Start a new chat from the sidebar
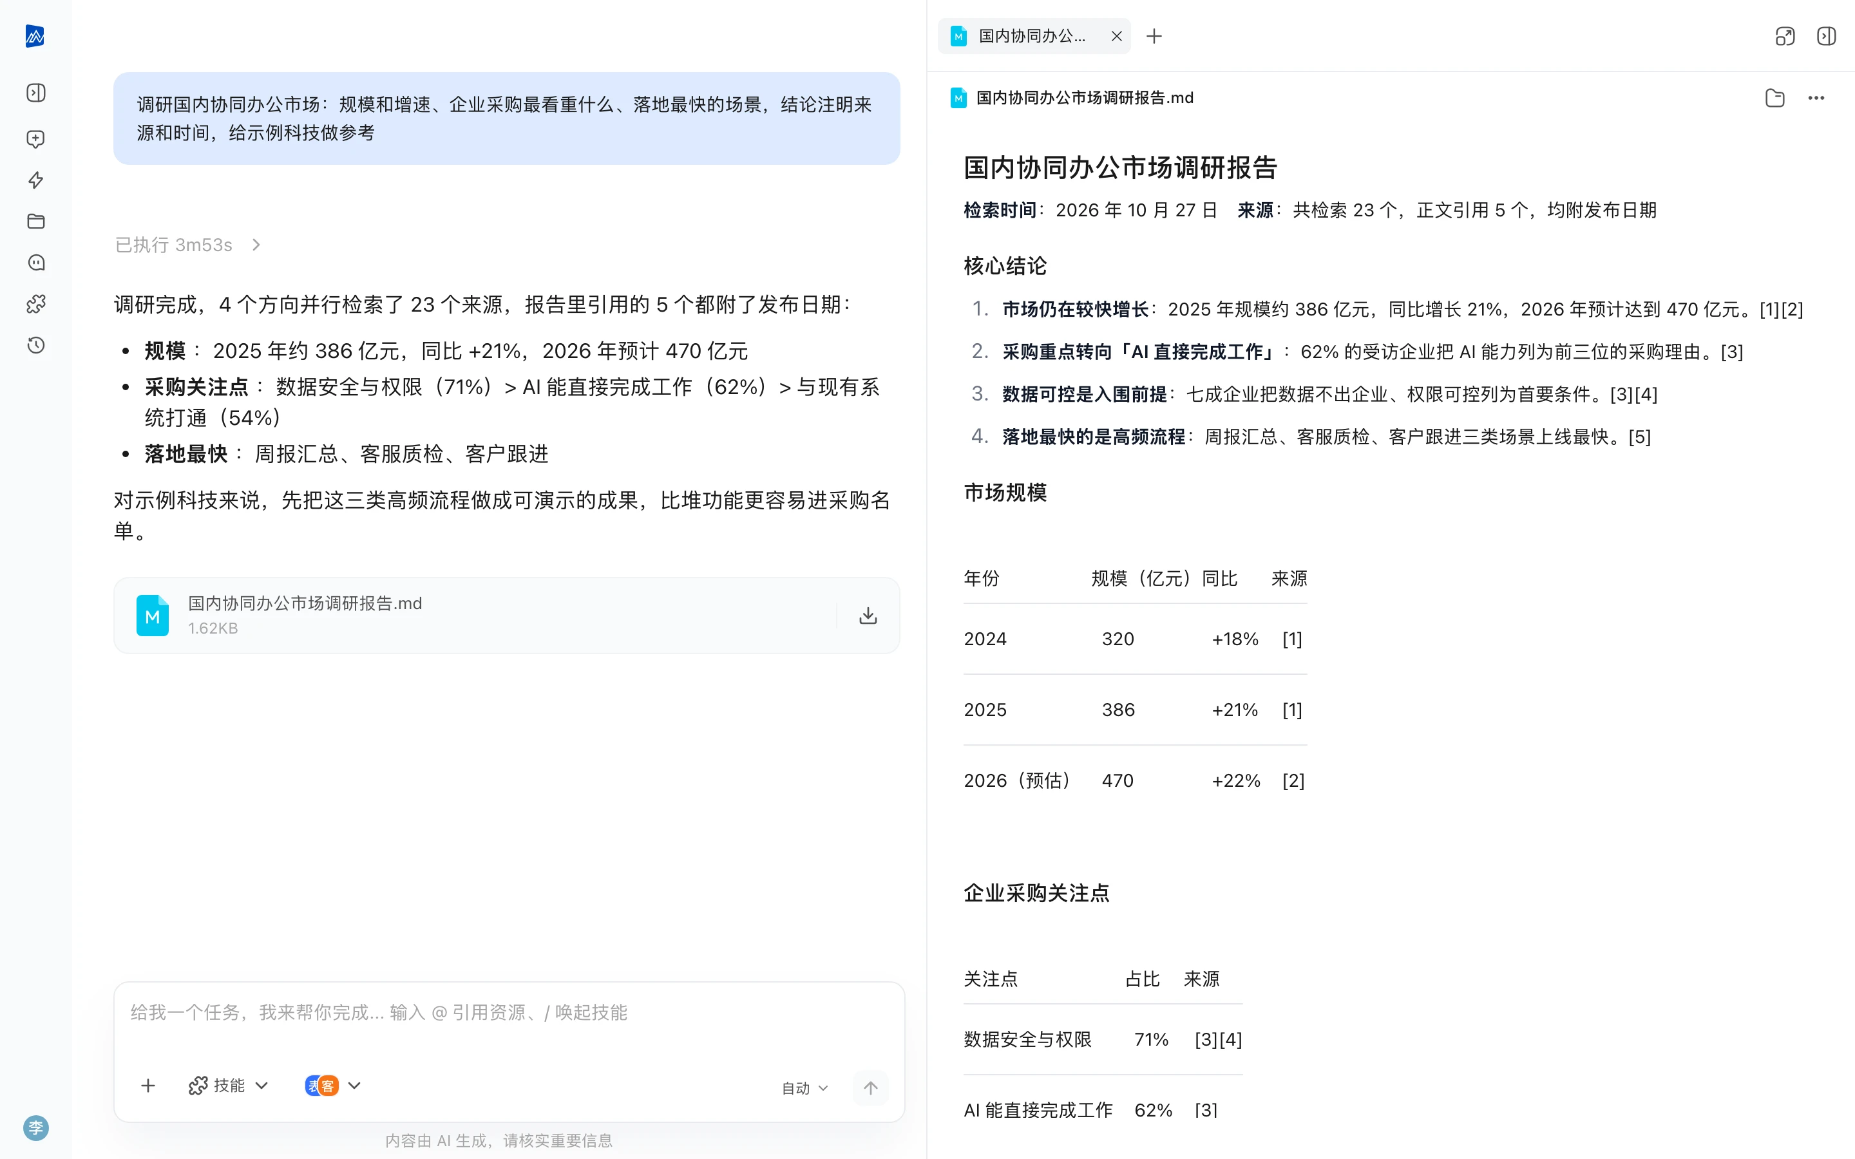The width and height of the screenshot is (1855, 1159). [35, 138]
